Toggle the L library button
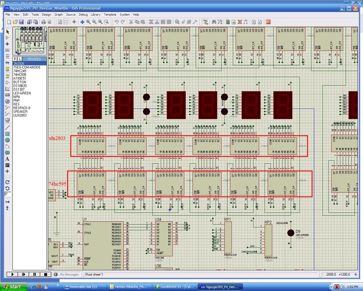The image size is (363, 291). tap(20, 59)
